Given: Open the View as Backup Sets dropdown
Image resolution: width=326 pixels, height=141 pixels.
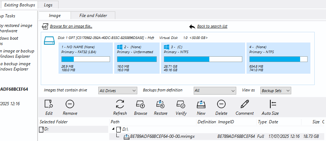Looking at the screenshot, I should point(276,91).
